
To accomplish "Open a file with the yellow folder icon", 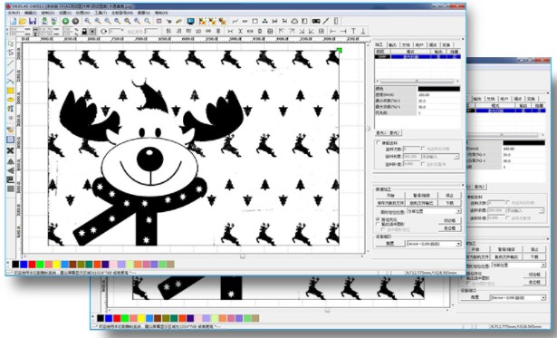I will point(23,22).
